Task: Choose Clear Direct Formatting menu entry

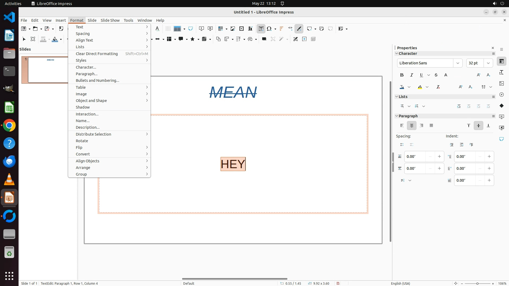Action: click(97, 54)
